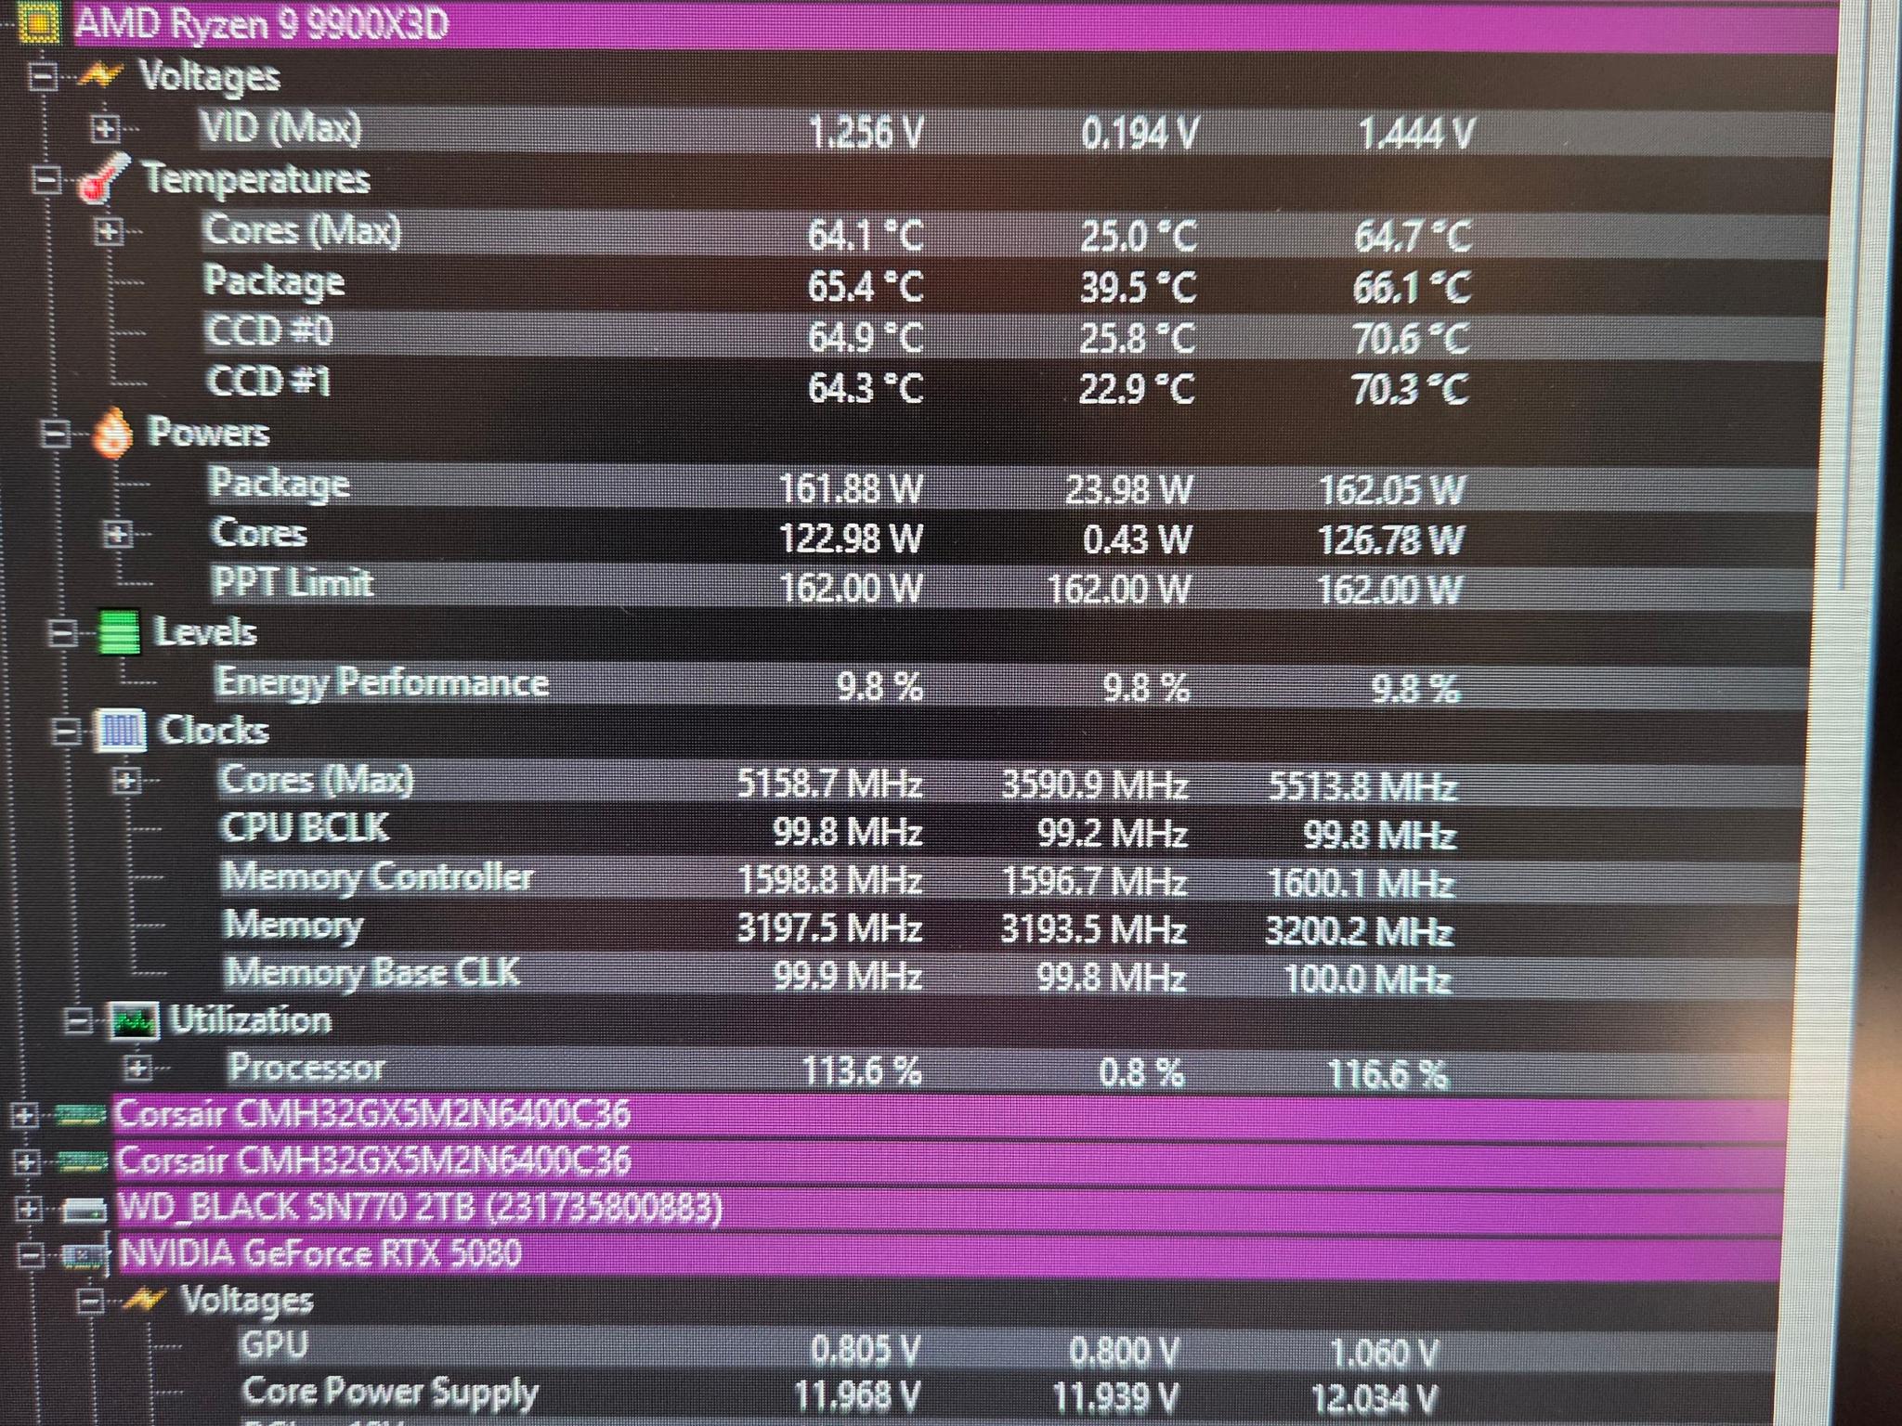The image size is (1902, 1426).
Task: Collapse the NVIDIA GeForce RTX 5080 section
Action: [x=30, y=1256]
